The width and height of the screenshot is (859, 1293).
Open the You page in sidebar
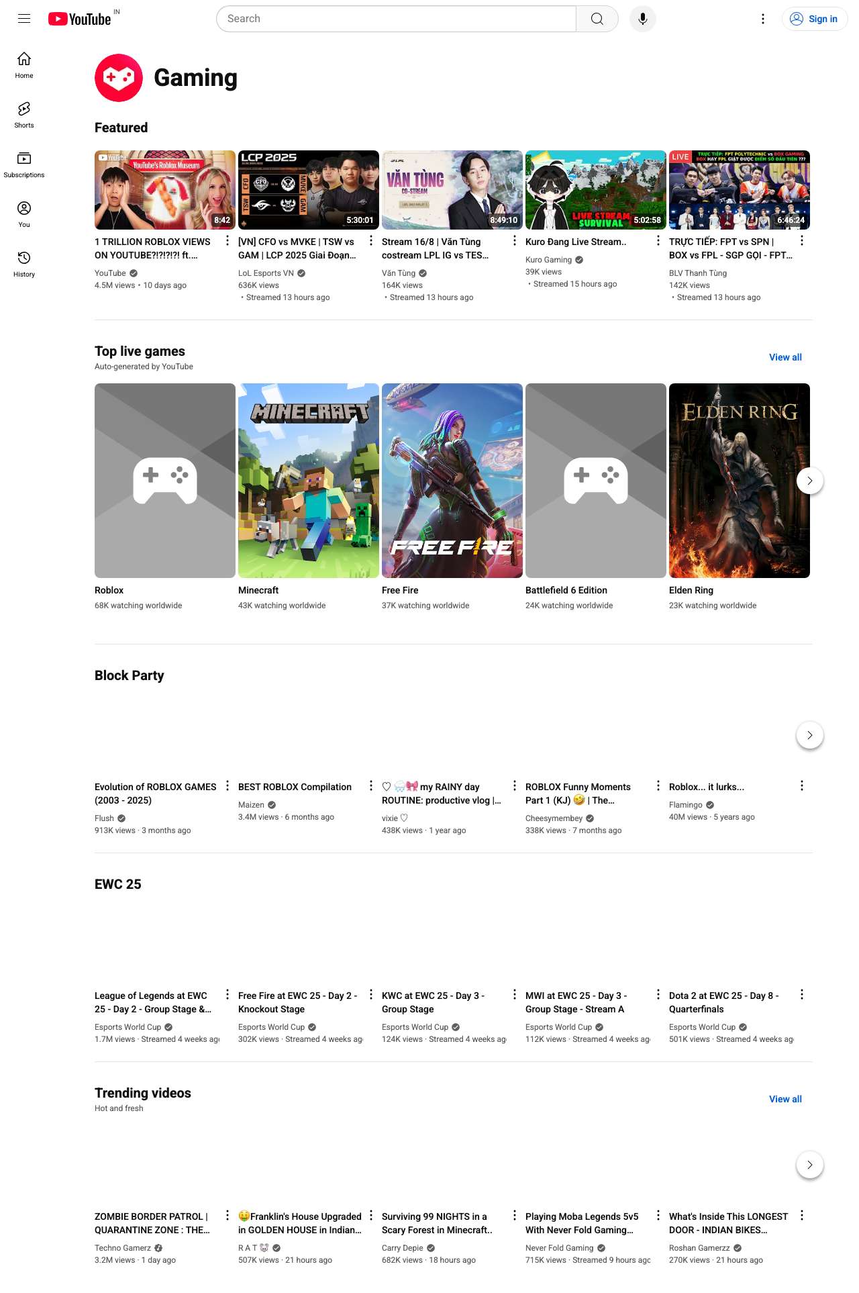coord(24,214)
